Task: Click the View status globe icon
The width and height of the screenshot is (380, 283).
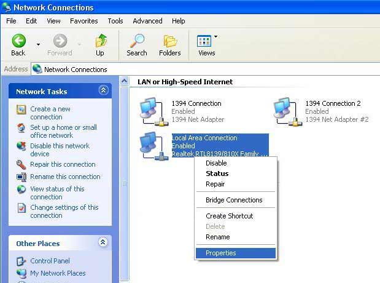Action: point(21,189)
